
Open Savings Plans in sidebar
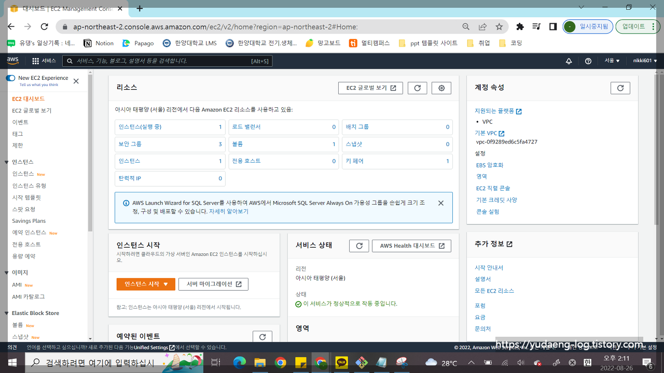point(29,221)
